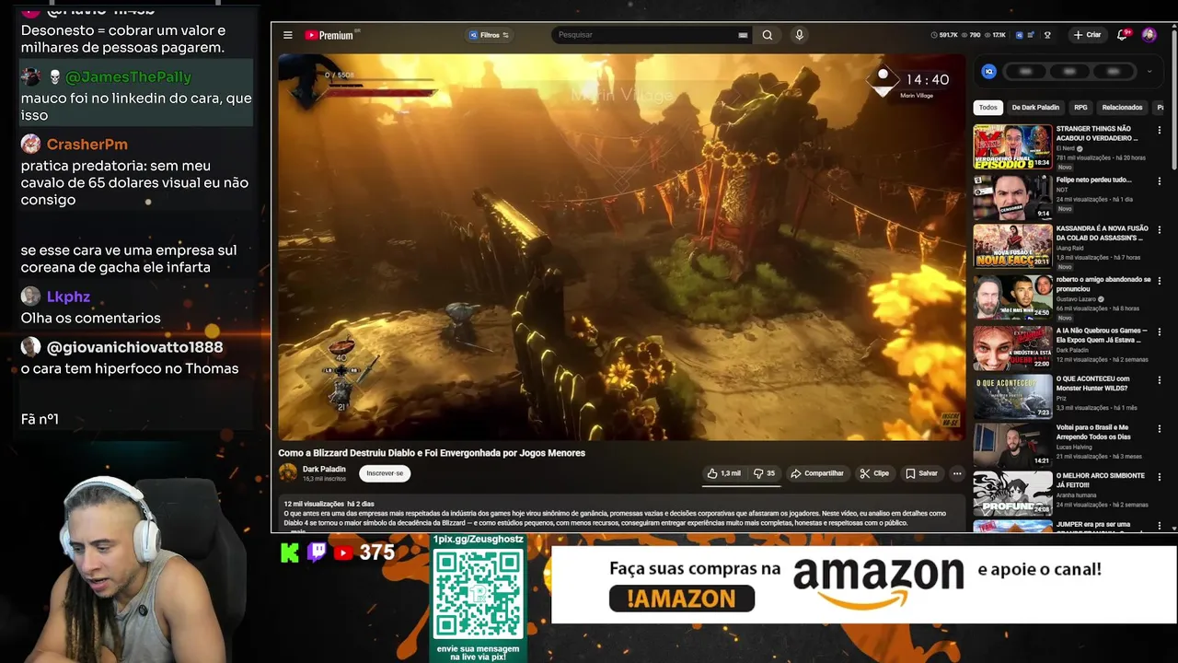Click @giovanichiovatto1888 username in chat
Screen dimensions: 1178x663
(134, 347)
